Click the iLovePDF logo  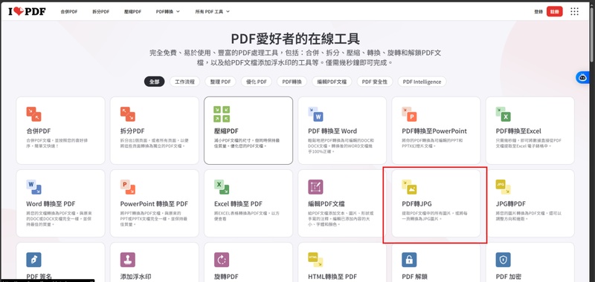click(27, 11)
